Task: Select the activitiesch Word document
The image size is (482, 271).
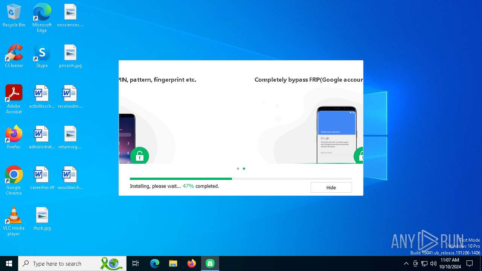Action: (x=42, y=97)
